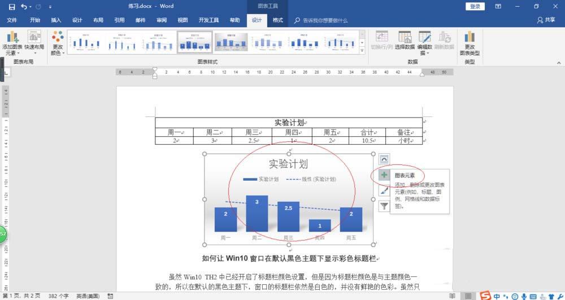Click the 线性 (实验计划) legend entry
565x300 pixels.
tap(311, 179)
